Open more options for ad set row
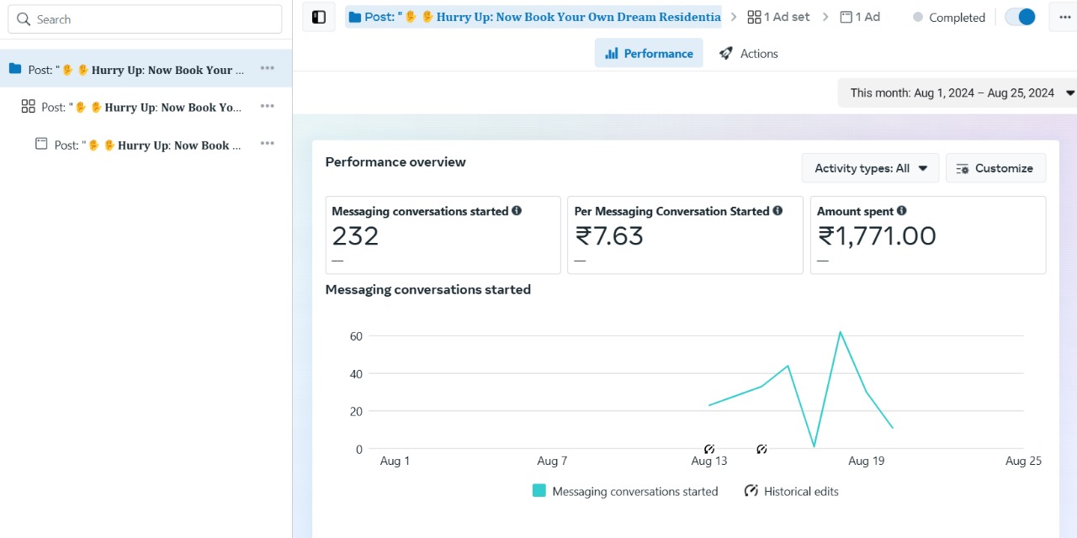Image resolution: width=1077 pixels, height=538 pixels. 268,106
